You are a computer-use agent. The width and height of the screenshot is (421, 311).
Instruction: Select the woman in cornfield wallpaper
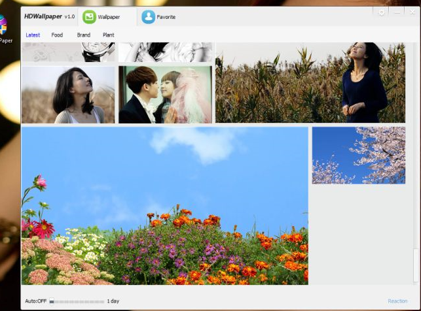310,82
